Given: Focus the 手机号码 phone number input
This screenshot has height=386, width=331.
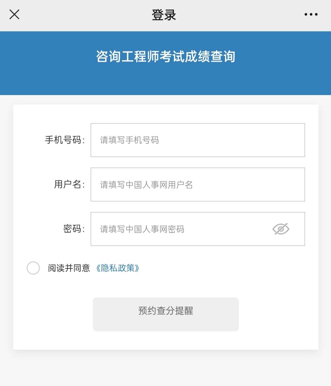Looking at the screenshot, I should point(198,140).
